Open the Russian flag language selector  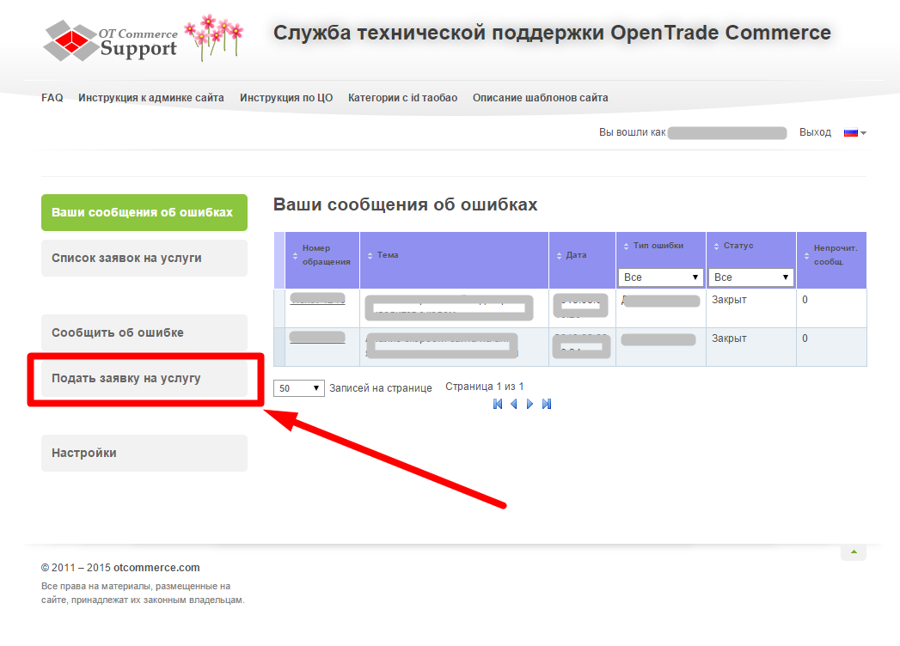pyautogui.click(x=854, y=132)
